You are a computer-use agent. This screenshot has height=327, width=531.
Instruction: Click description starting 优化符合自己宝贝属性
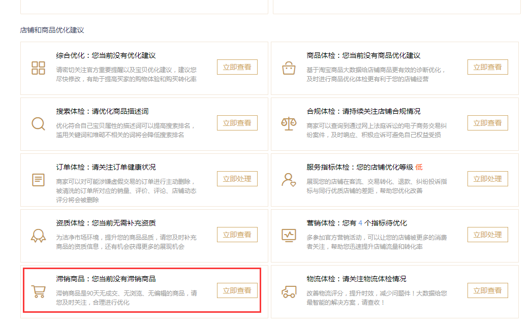pyautogui.click(x=126, y=130)
